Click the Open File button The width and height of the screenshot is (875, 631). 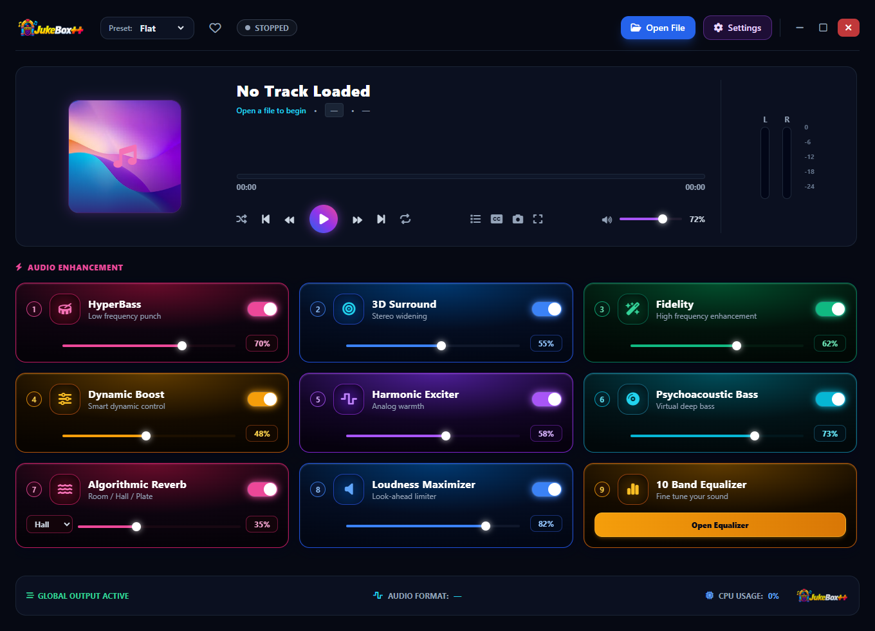pyautogui.click(x=658, y=28)
